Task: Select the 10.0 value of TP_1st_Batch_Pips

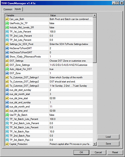Action: [52, 132]
